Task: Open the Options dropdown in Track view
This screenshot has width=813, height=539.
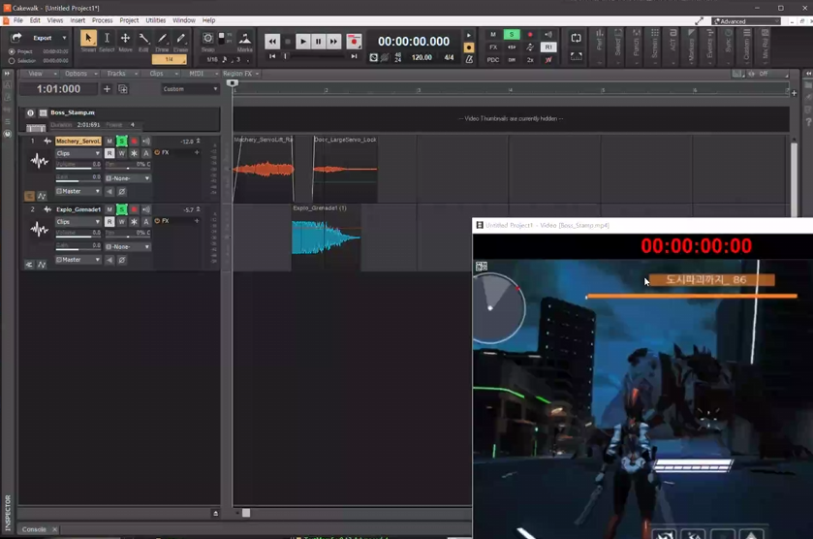Action: [80, 74]
